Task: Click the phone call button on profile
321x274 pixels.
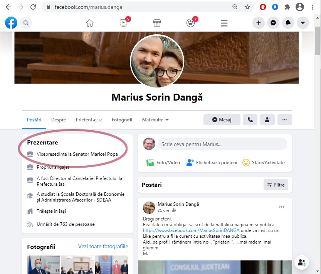Action: click(x=250, y=120)
